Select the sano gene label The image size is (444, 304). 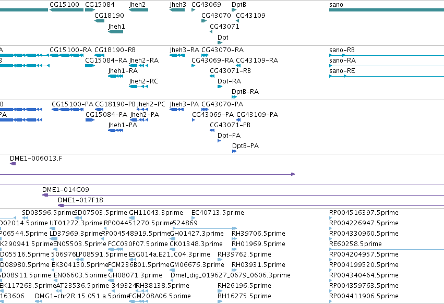tap(336, 5)
